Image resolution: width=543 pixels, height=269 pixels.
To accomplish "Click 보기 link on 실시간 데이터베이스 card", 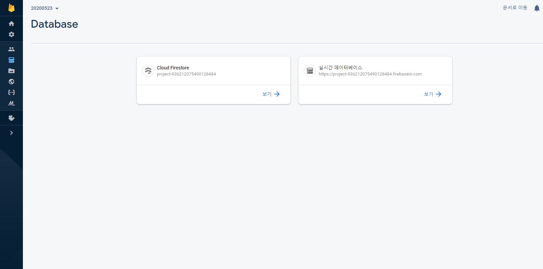I will [x=433, y=94].
